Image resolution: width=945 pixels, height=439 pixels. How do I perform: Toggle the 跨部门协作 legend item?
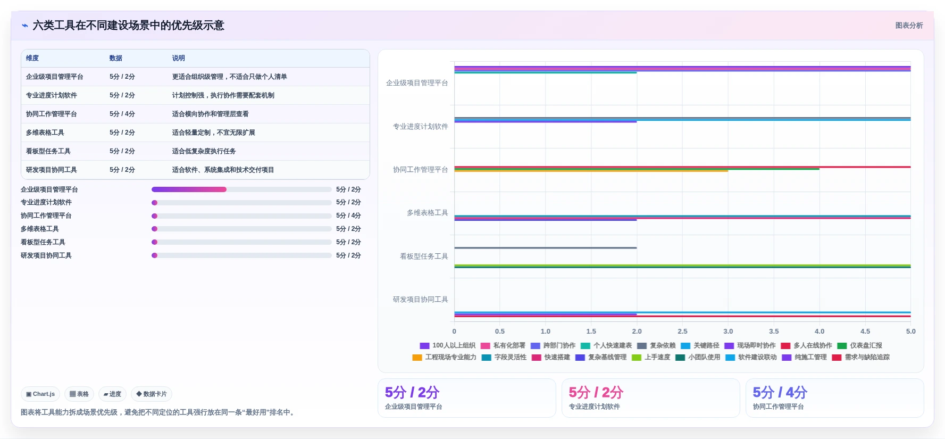pos(553,346)
